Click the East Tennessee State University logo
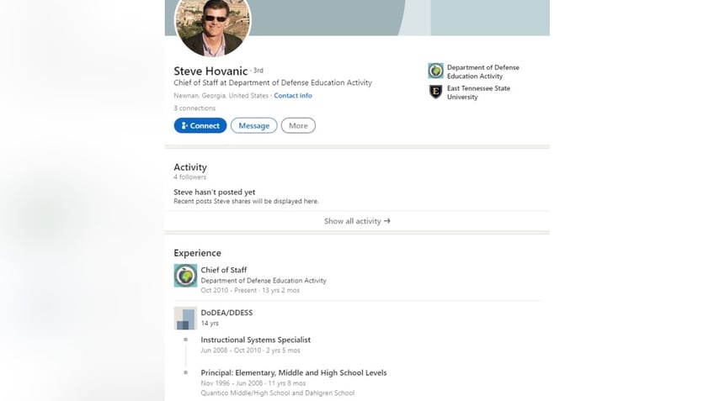This screenshot has height=401, width=714. pos(436,92)
